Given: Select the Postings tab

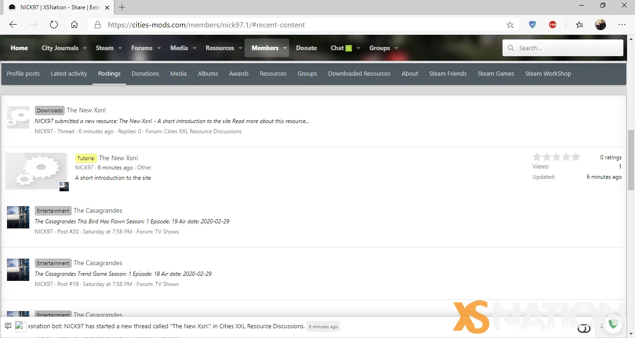Looking at the screenshot, I should (x=109, y=73).
